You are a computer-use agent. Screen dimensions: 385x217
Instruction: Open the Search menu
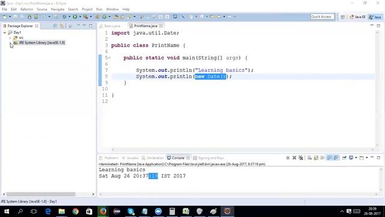[73, 10]
